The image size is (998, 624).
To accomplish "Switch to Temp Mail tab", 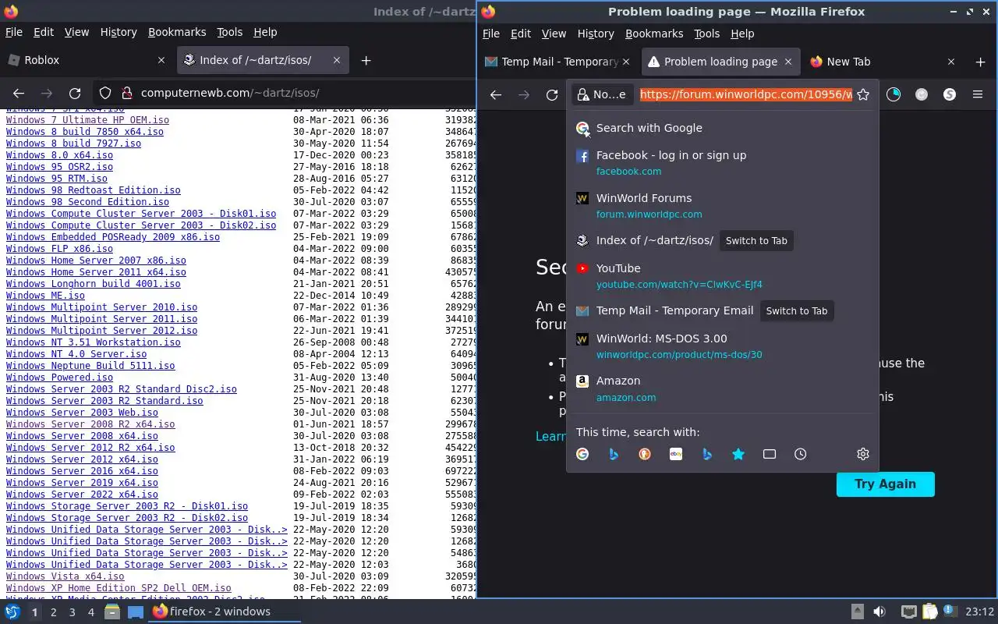I will [x=558, y=62].
